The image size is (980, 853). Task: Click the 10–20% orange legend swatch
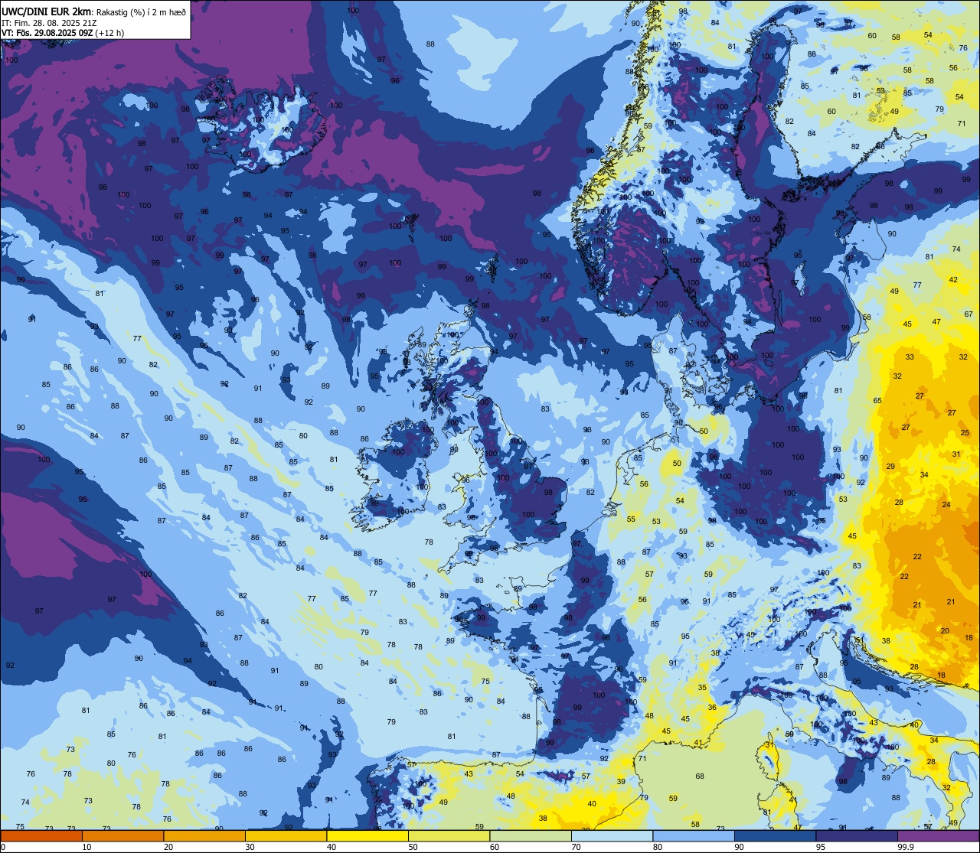[x=122, y=836]
